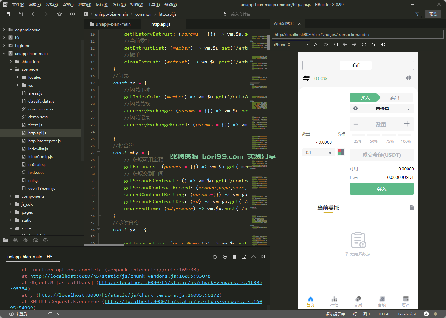Click the notification bell in status bar
Viewport: 446px width, 318px height.
click(436, 314)
